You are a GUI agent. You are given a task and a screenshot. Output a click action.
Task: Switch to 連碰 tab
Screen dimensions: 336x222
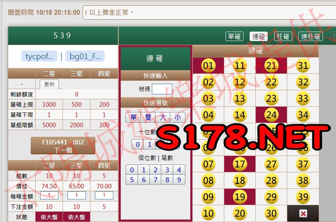point(259,37)
